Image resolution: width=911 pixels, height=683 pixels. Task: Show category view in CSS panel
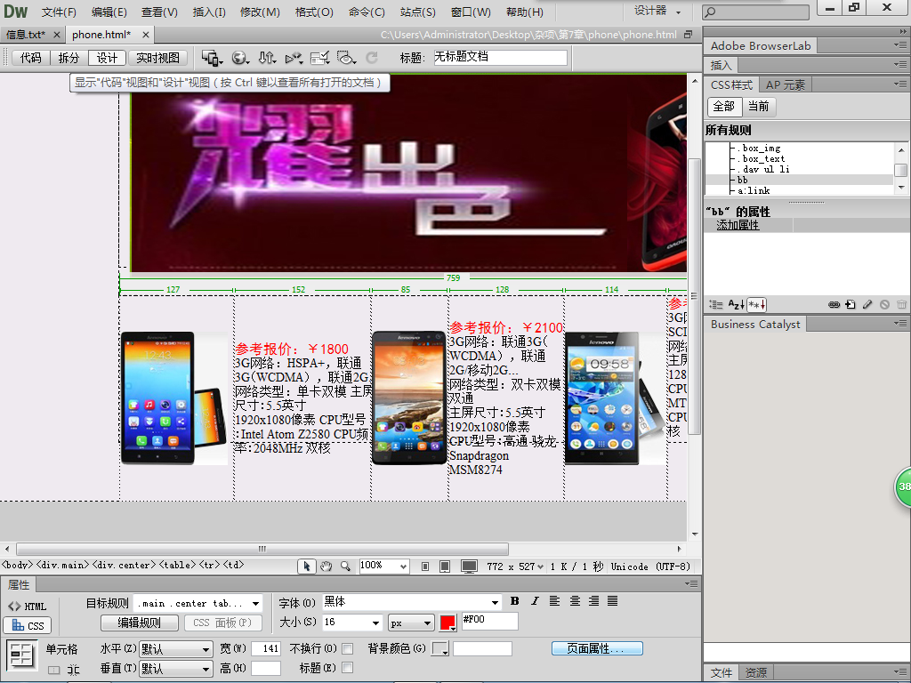click(716, 304)
